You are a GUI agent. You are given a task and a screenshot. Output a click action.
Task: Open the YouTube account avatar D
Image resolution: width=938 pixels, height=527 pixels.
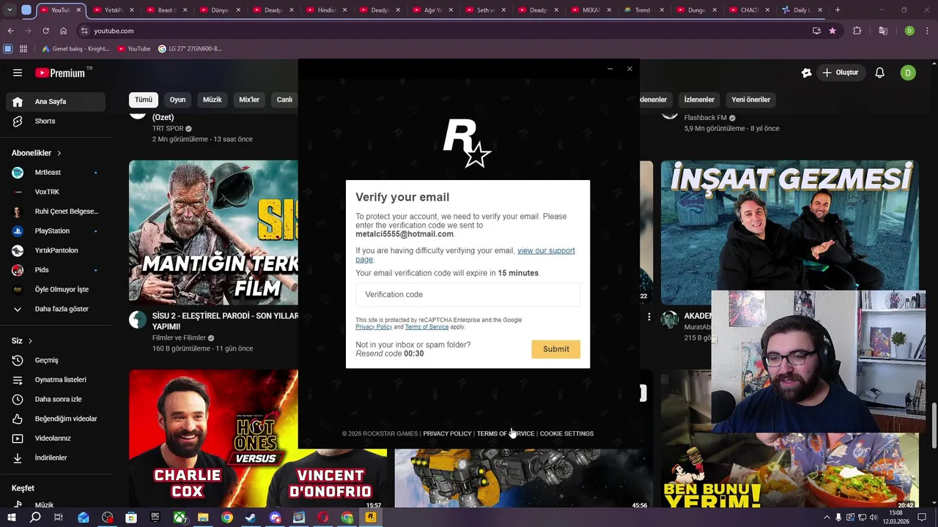(x=908, y=72)
